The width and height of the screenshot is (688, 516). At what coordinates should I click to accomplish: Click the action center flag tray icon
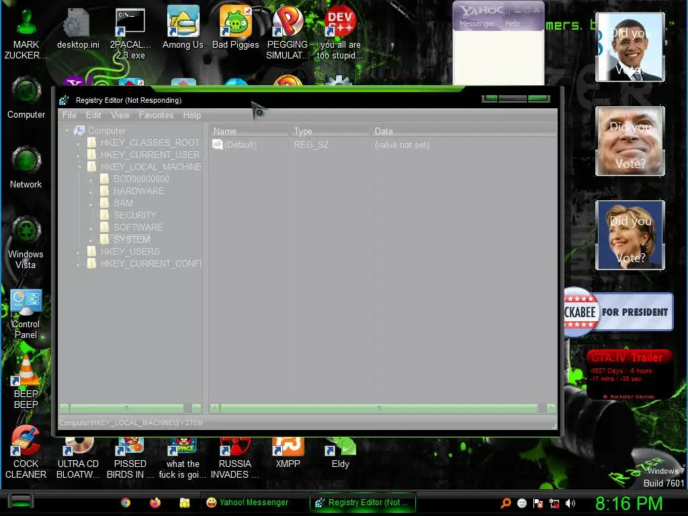[538, 503]
